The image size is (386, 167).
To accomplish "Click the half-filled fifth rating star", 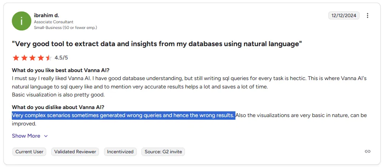I will 48,58.
